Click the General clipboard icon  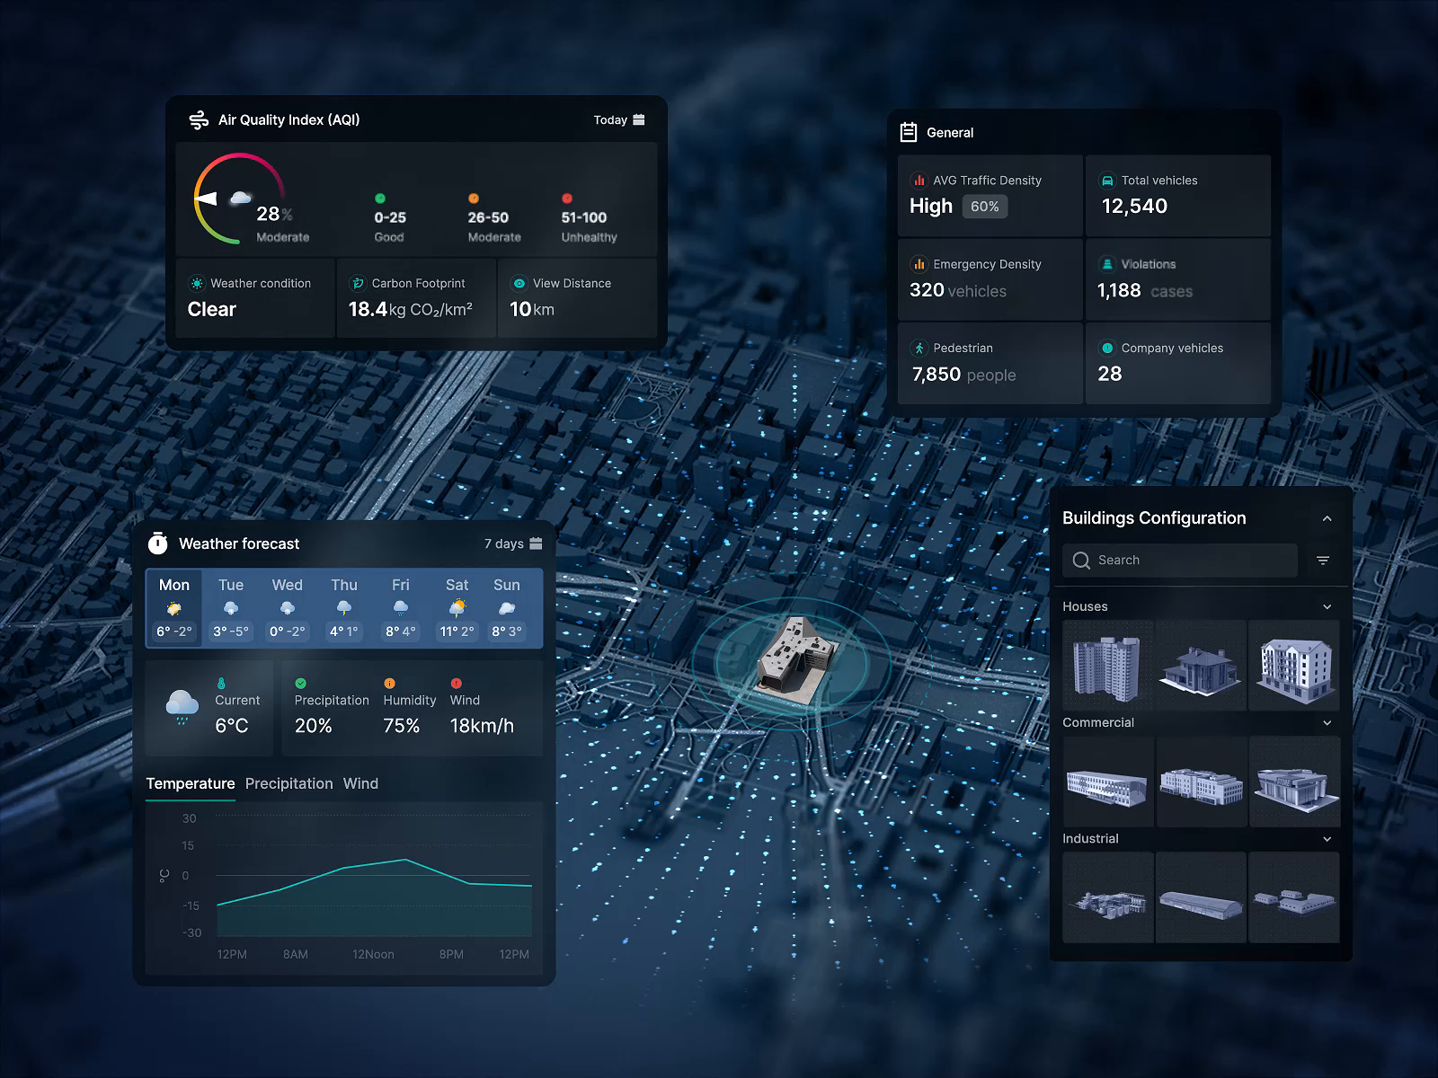click(x=909, y=132)
